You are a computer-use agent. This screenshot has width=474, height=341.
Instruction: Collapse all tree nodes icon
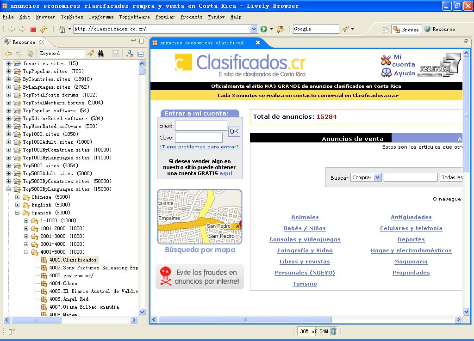click(141, 54)
